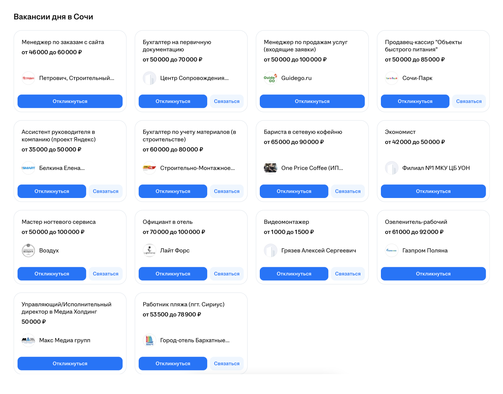Image resolution: width=503 pixels, height=394 pixels.
Task: Click the Воздух salon logo icon
Action: 28,250
